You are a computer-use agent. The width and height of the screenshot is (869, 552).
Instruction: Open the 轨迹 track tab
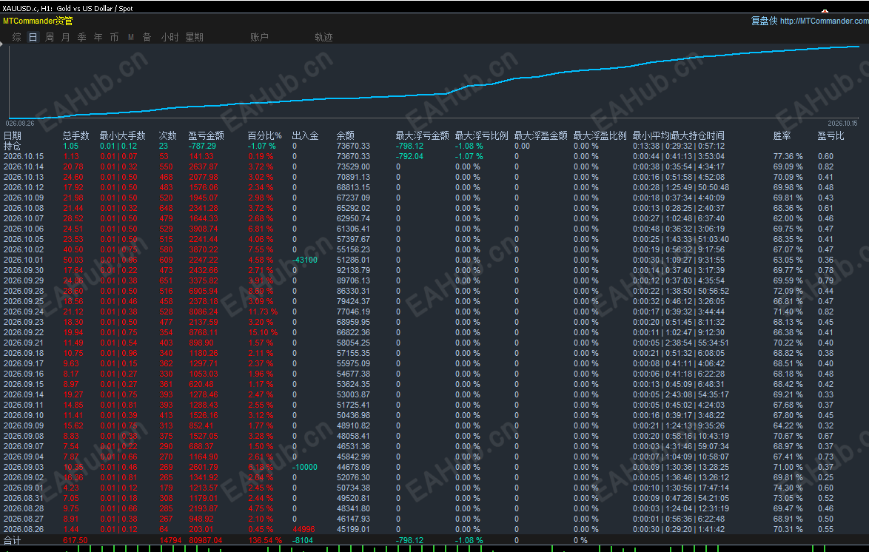(323, 37)
